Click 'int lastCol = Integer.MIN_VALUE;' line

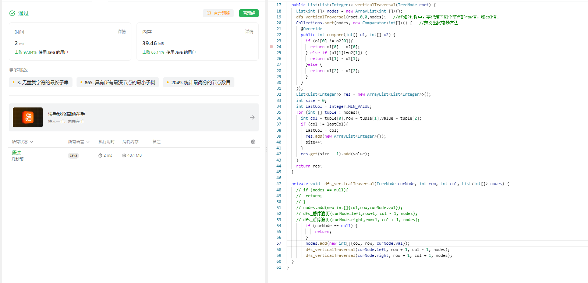pos(334,106)
